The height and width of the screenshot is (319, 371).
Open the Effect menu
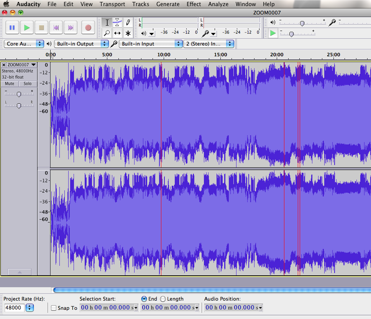(x=194, y=4)
